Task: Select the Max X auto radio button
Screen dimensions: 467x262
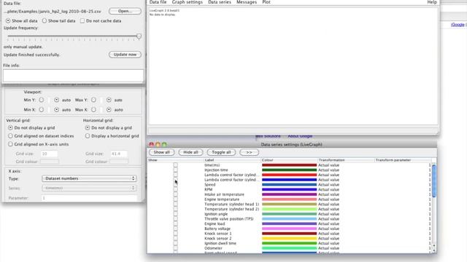Action: 109,110
